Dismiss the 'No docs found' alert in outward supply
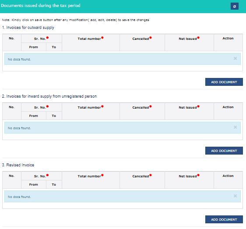The width and height of the screenshot is (246, 229). [235, 58]
